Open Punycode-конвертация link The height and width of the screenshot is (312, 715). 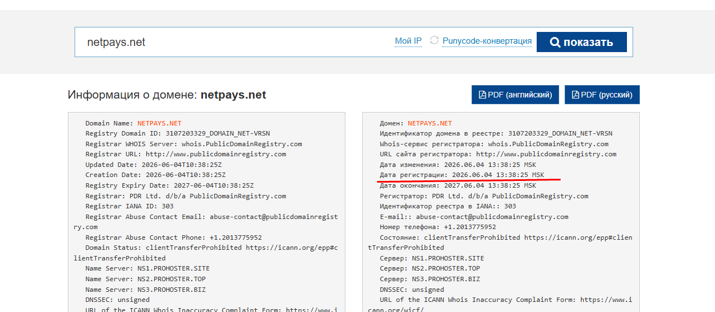pos(487,41)
